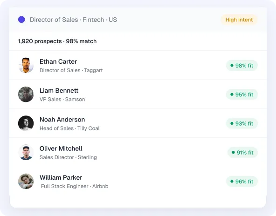Select Full Stack Engineer · Airbnb subtitle

tap(75, 186)
